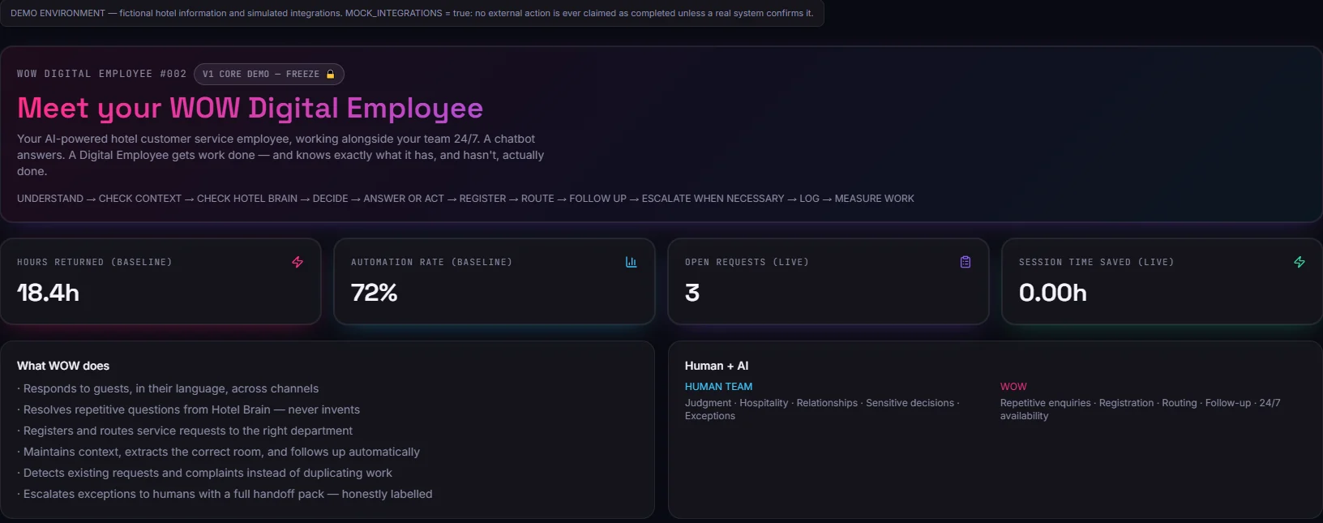Click 'Responds to guests, in their language' bullet
1323x523 pixels.
168,388
